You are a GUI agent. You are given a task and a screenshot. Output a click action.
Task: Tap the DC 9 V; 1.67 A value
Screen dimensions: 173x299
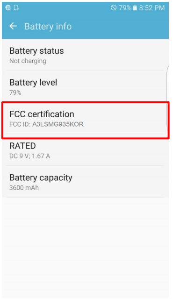point(30,156)
